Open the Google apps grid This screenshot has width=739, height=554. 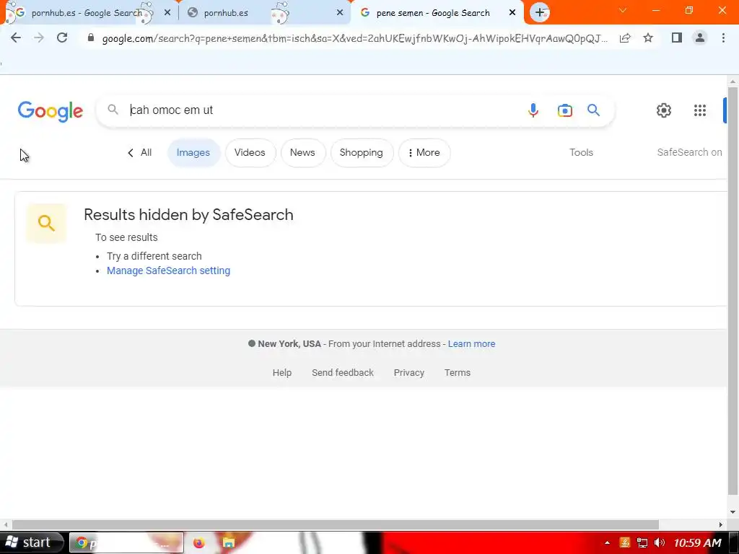point(700,110)
